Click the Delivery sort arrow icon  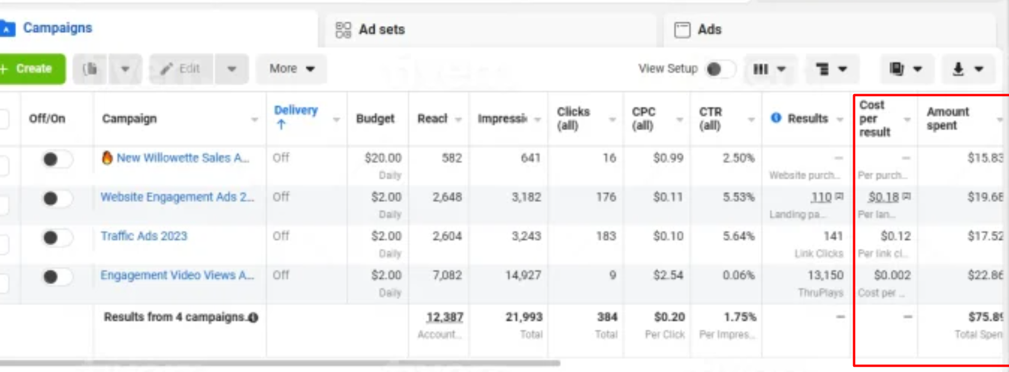[x=281, y=124]
